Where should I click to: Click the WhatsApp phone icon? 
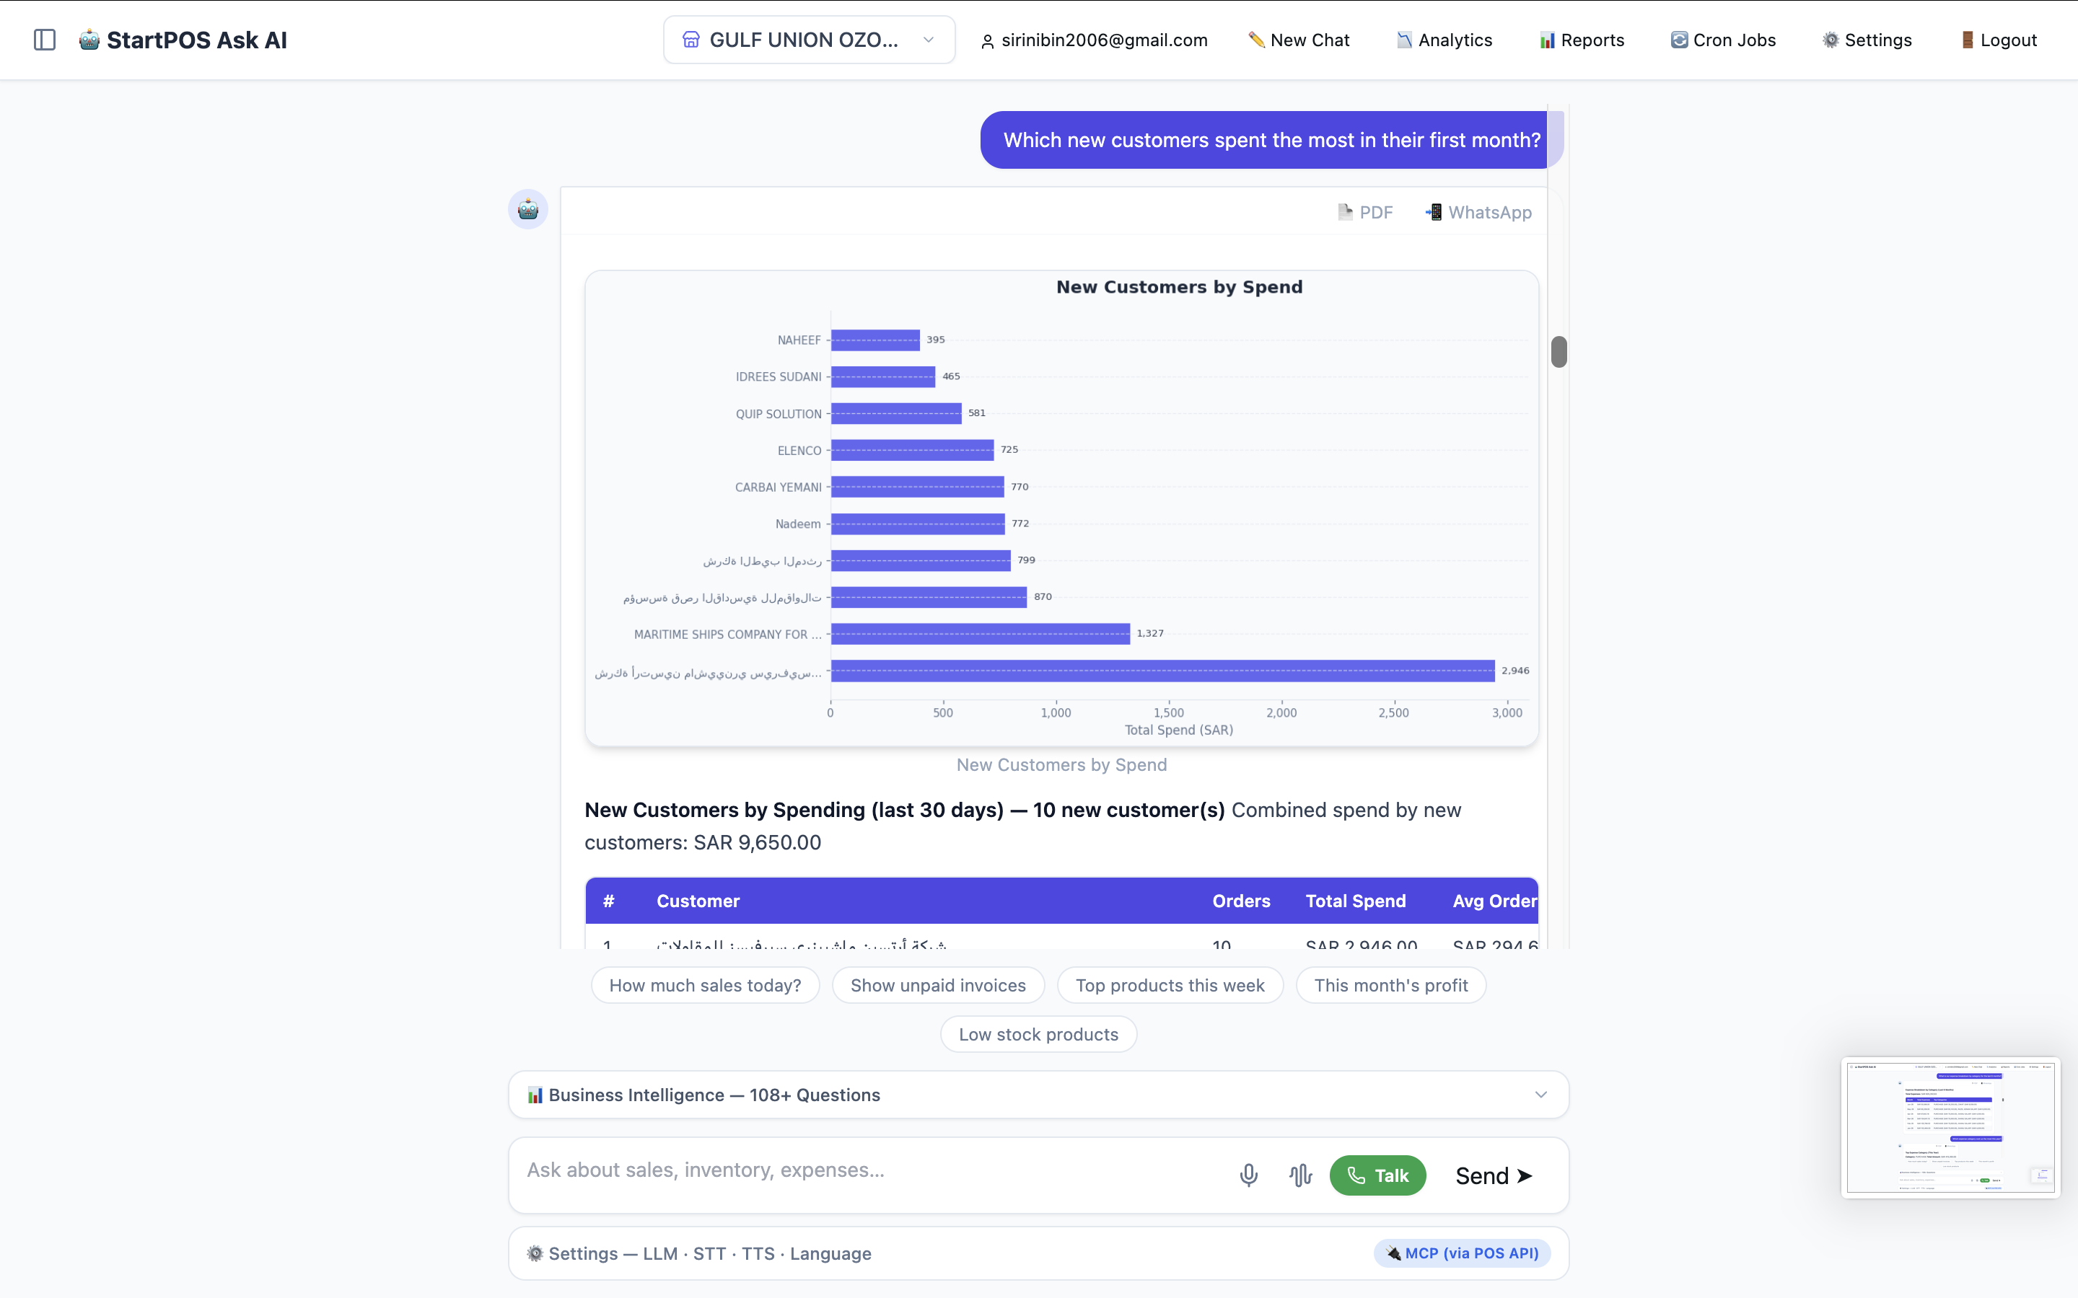click(x=1433, y=212)
